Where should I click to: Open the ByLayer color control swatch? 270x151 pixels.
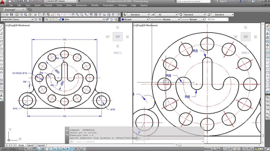coord(133,19)
